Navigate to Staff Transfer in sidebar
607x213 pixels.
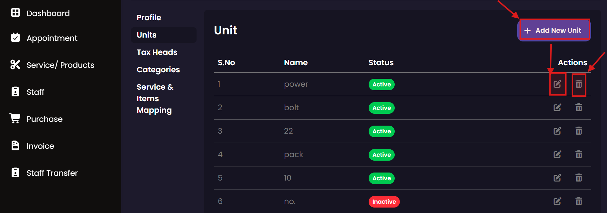52,173
